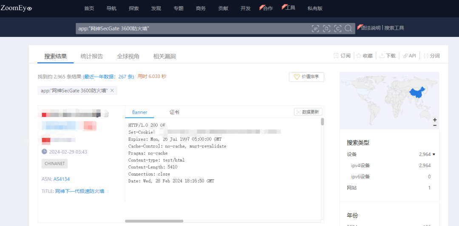Click the HTTP/1.0 200 OK banner line
This screenshot has width=459, height=226.
[x=147, y=125]
